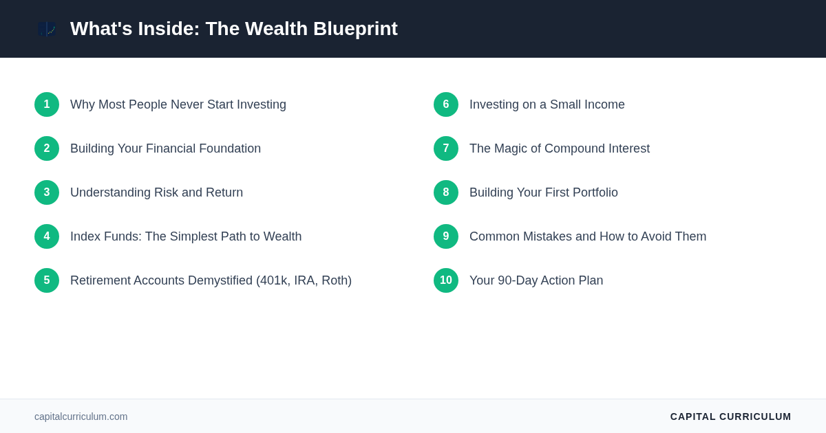This screenshot has width=826, height=433.
Task: Open The Magic of Compound Interest chapter
Action: (560, 148)
